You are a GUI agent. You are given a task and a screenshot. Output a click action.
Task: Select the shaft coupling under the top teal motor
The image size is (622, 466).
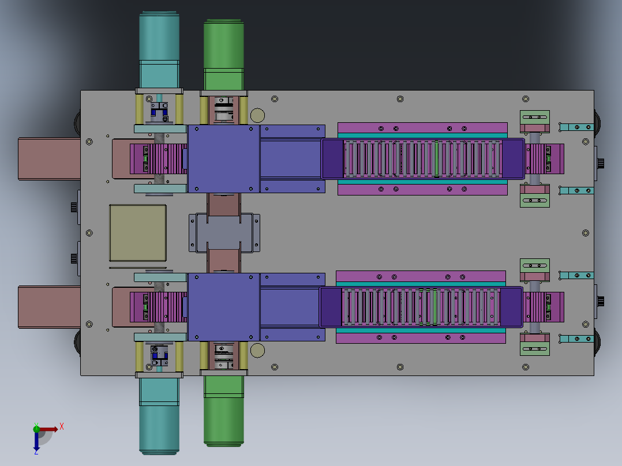(x=159, y=112)
